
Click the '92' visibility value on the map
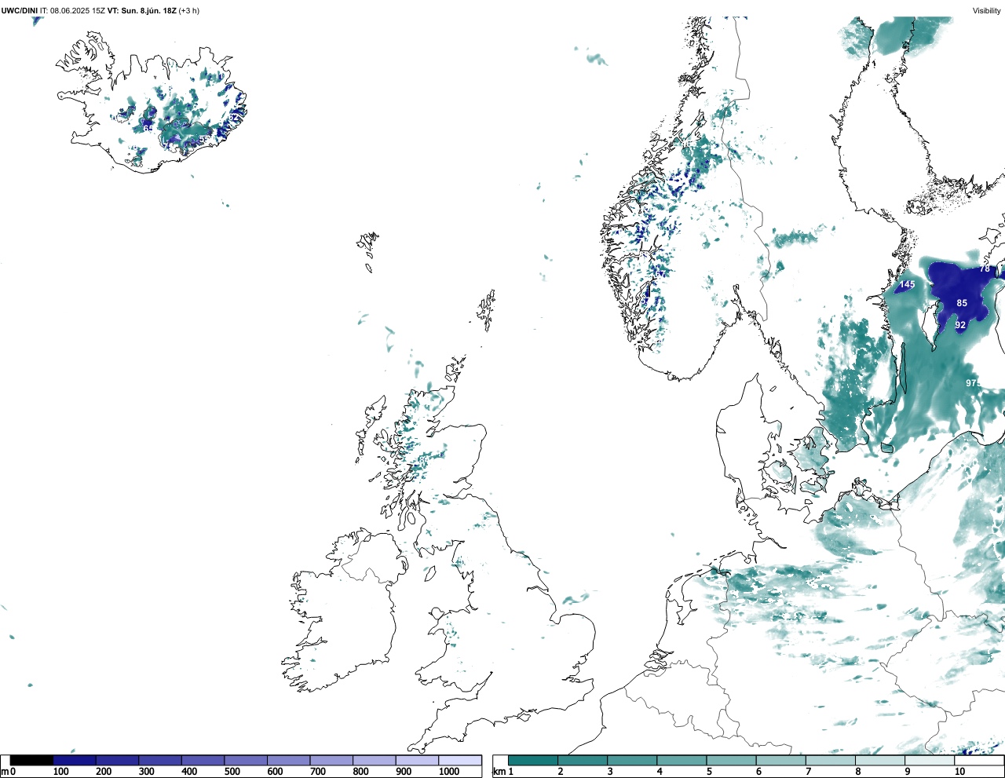960,325
